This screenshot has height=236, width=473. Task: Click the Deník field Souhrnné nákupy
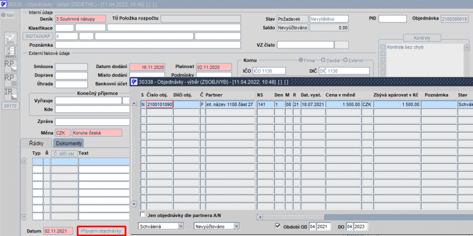point(80,19)
